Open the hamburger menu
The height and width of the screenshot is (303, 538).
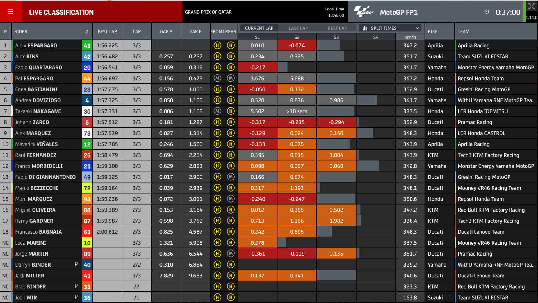(x=11, y=12)
